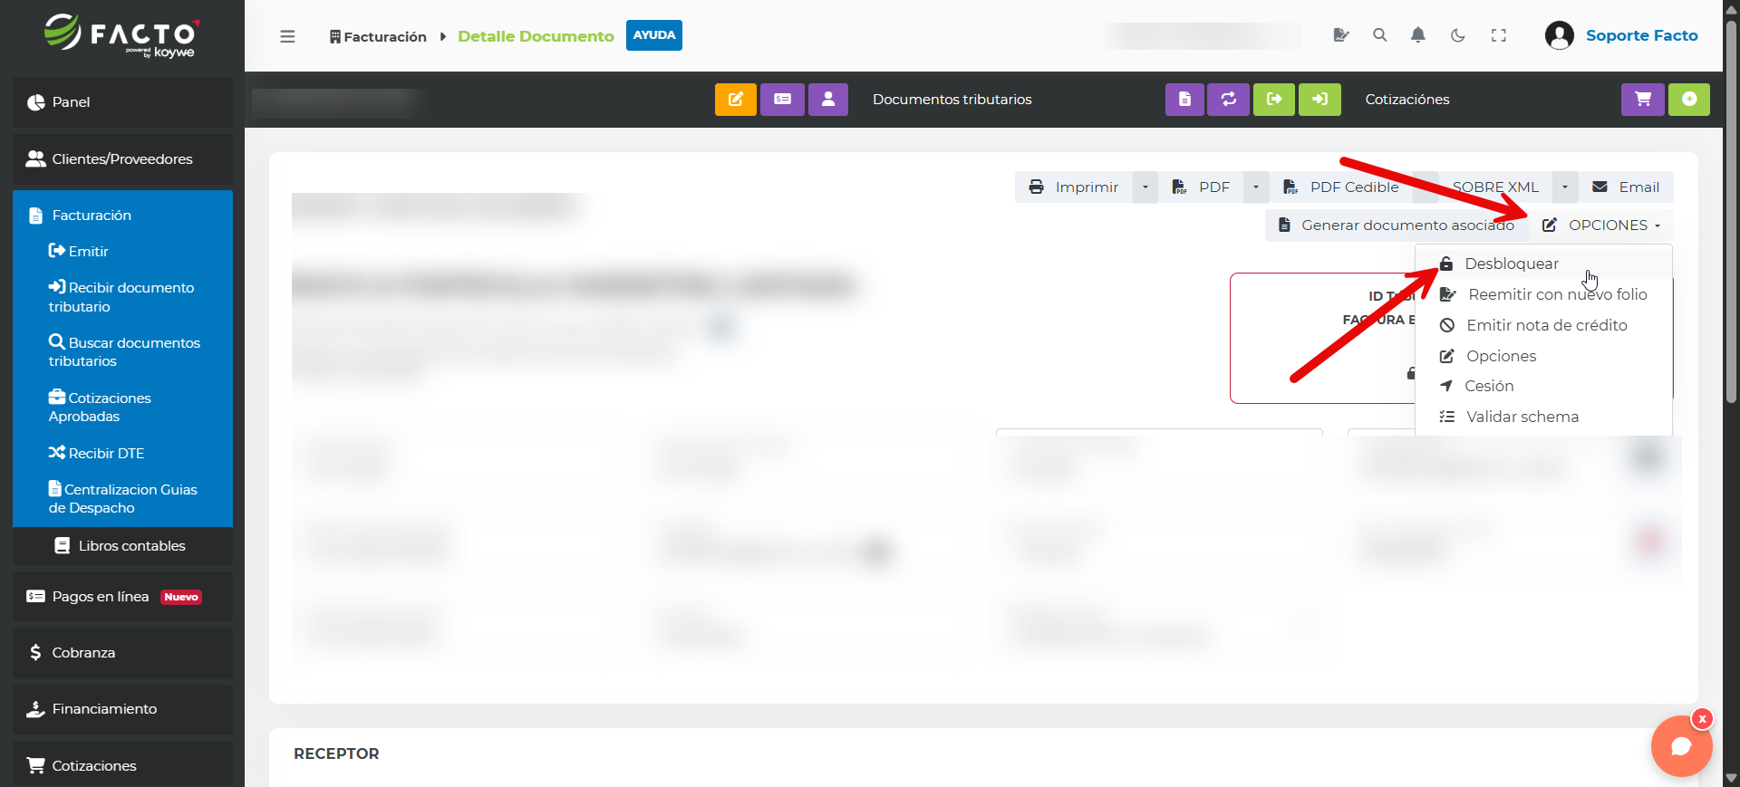
Task: Click the Facto logo
Action: click(x=121, y=36)
